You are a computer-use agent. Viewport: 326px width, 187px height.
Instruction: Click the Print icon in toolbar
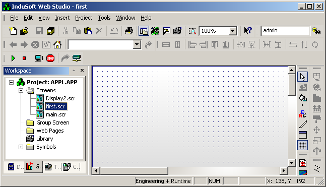(x=129, y=31)
